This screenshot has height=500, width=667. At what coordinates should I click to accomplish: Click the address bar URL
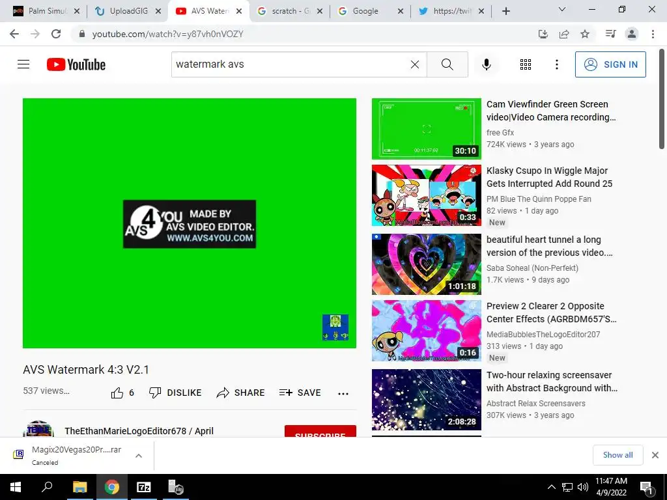tap(167, 34)
